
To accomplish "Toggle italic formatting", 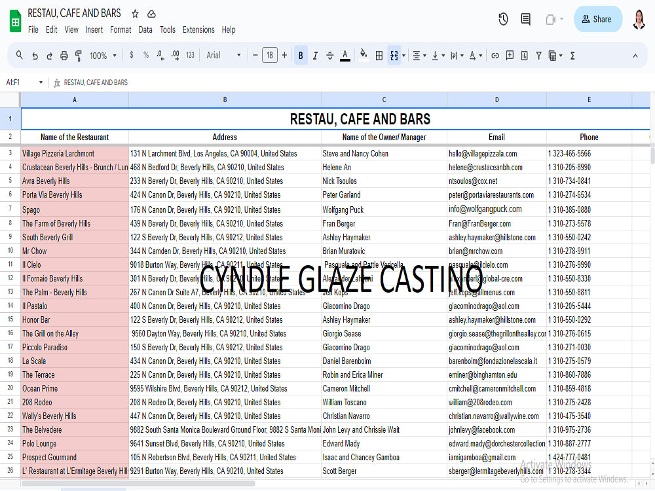I will [x=316, y=56].
